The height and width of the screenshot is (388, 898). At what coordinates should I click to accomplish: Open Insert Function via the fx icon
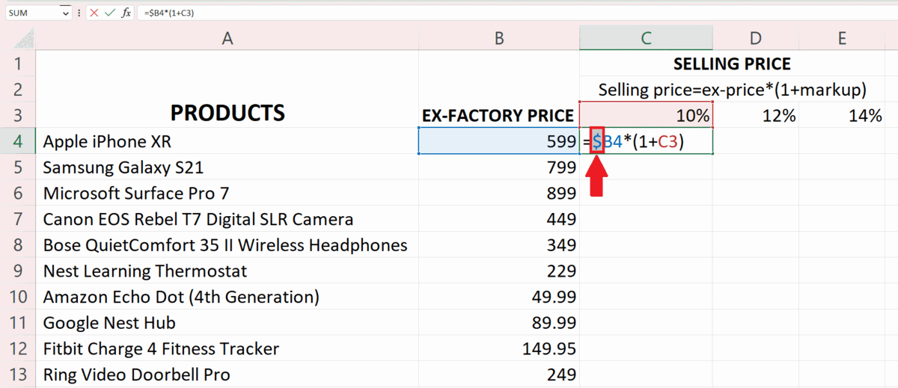126,13
